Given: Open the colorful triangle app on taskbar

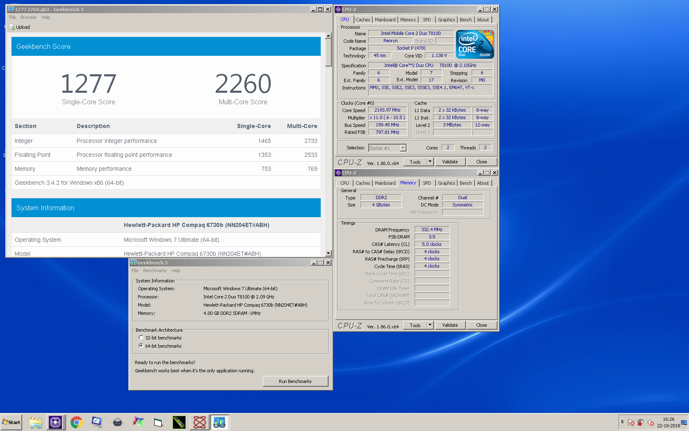Looking at the screenshot, I should click(x=138, y=422).
